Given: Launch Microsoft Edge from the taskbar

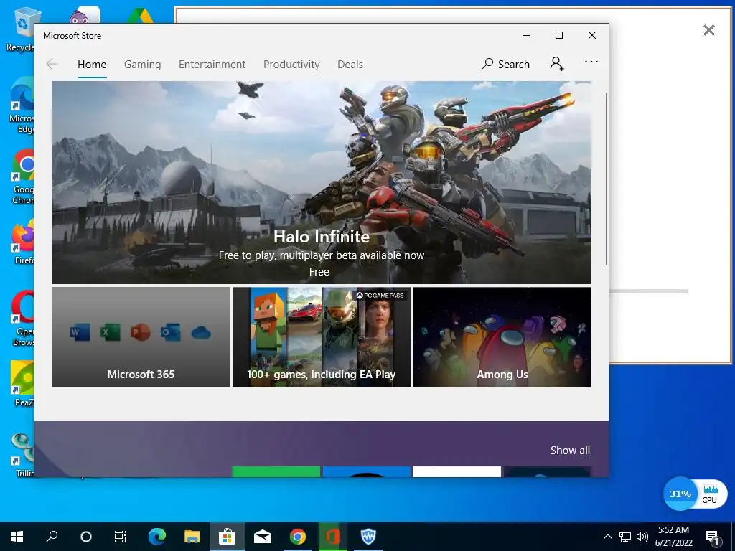Looking at the screenshot, I should click(x=157, y=537).
